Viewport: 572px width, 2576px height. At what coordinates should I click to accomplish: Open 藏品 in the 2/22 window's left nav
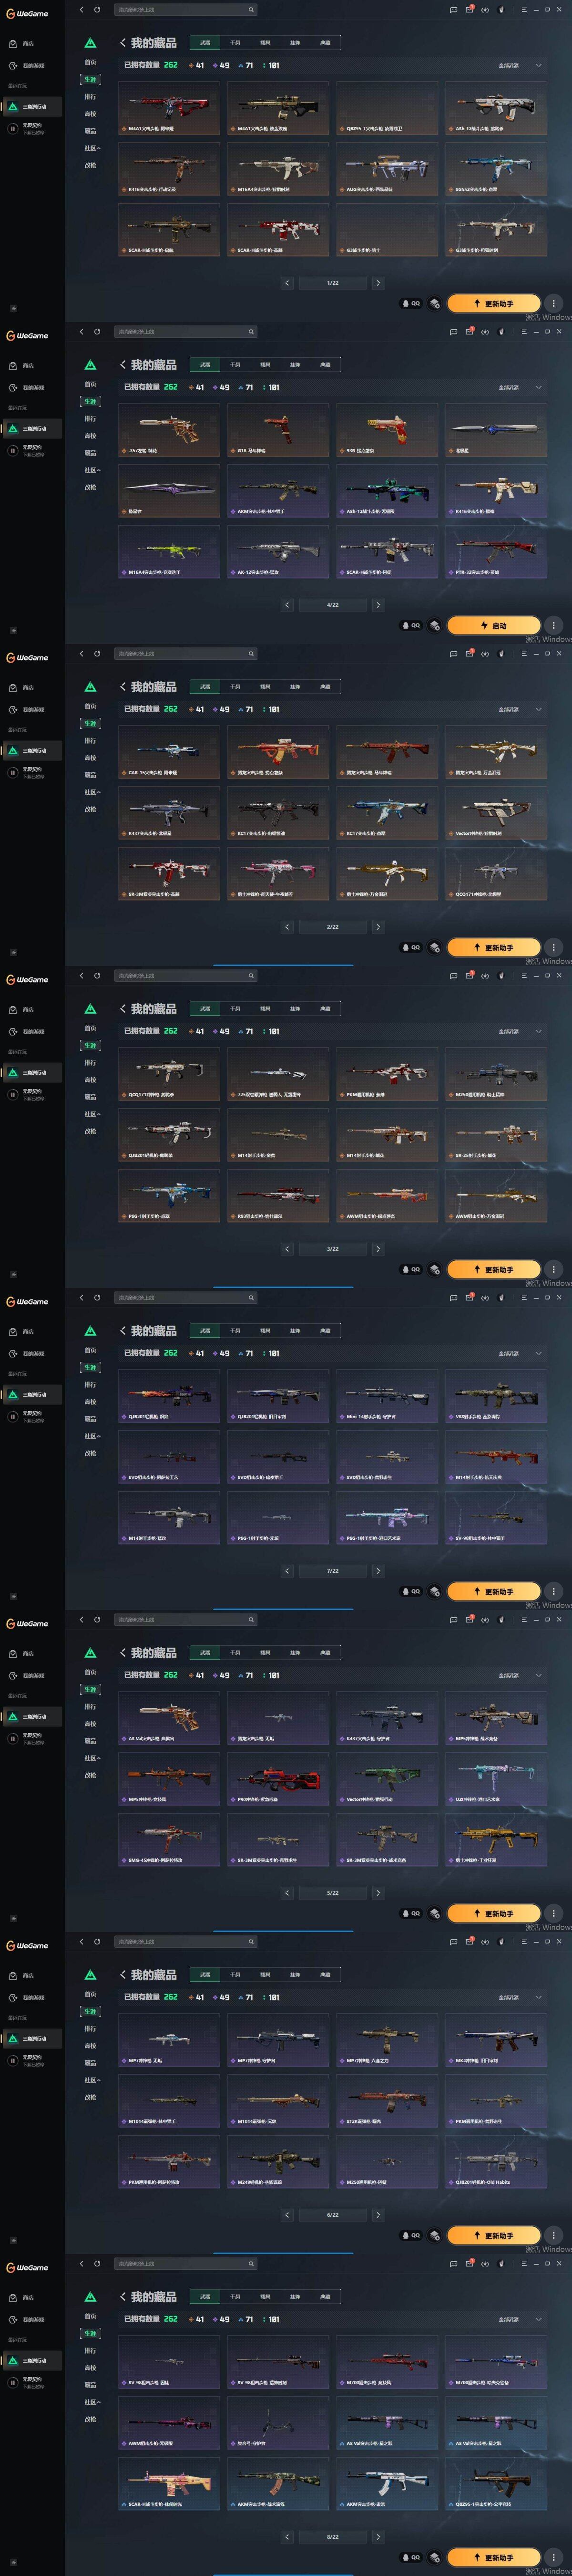pyautogui.click(x=90, y=775)
